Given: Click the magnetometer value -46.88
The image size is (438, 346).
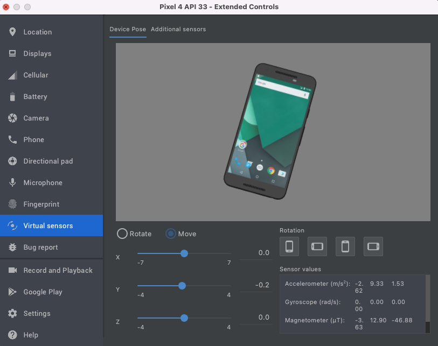Looking at the screenshot, I should 402,320.
